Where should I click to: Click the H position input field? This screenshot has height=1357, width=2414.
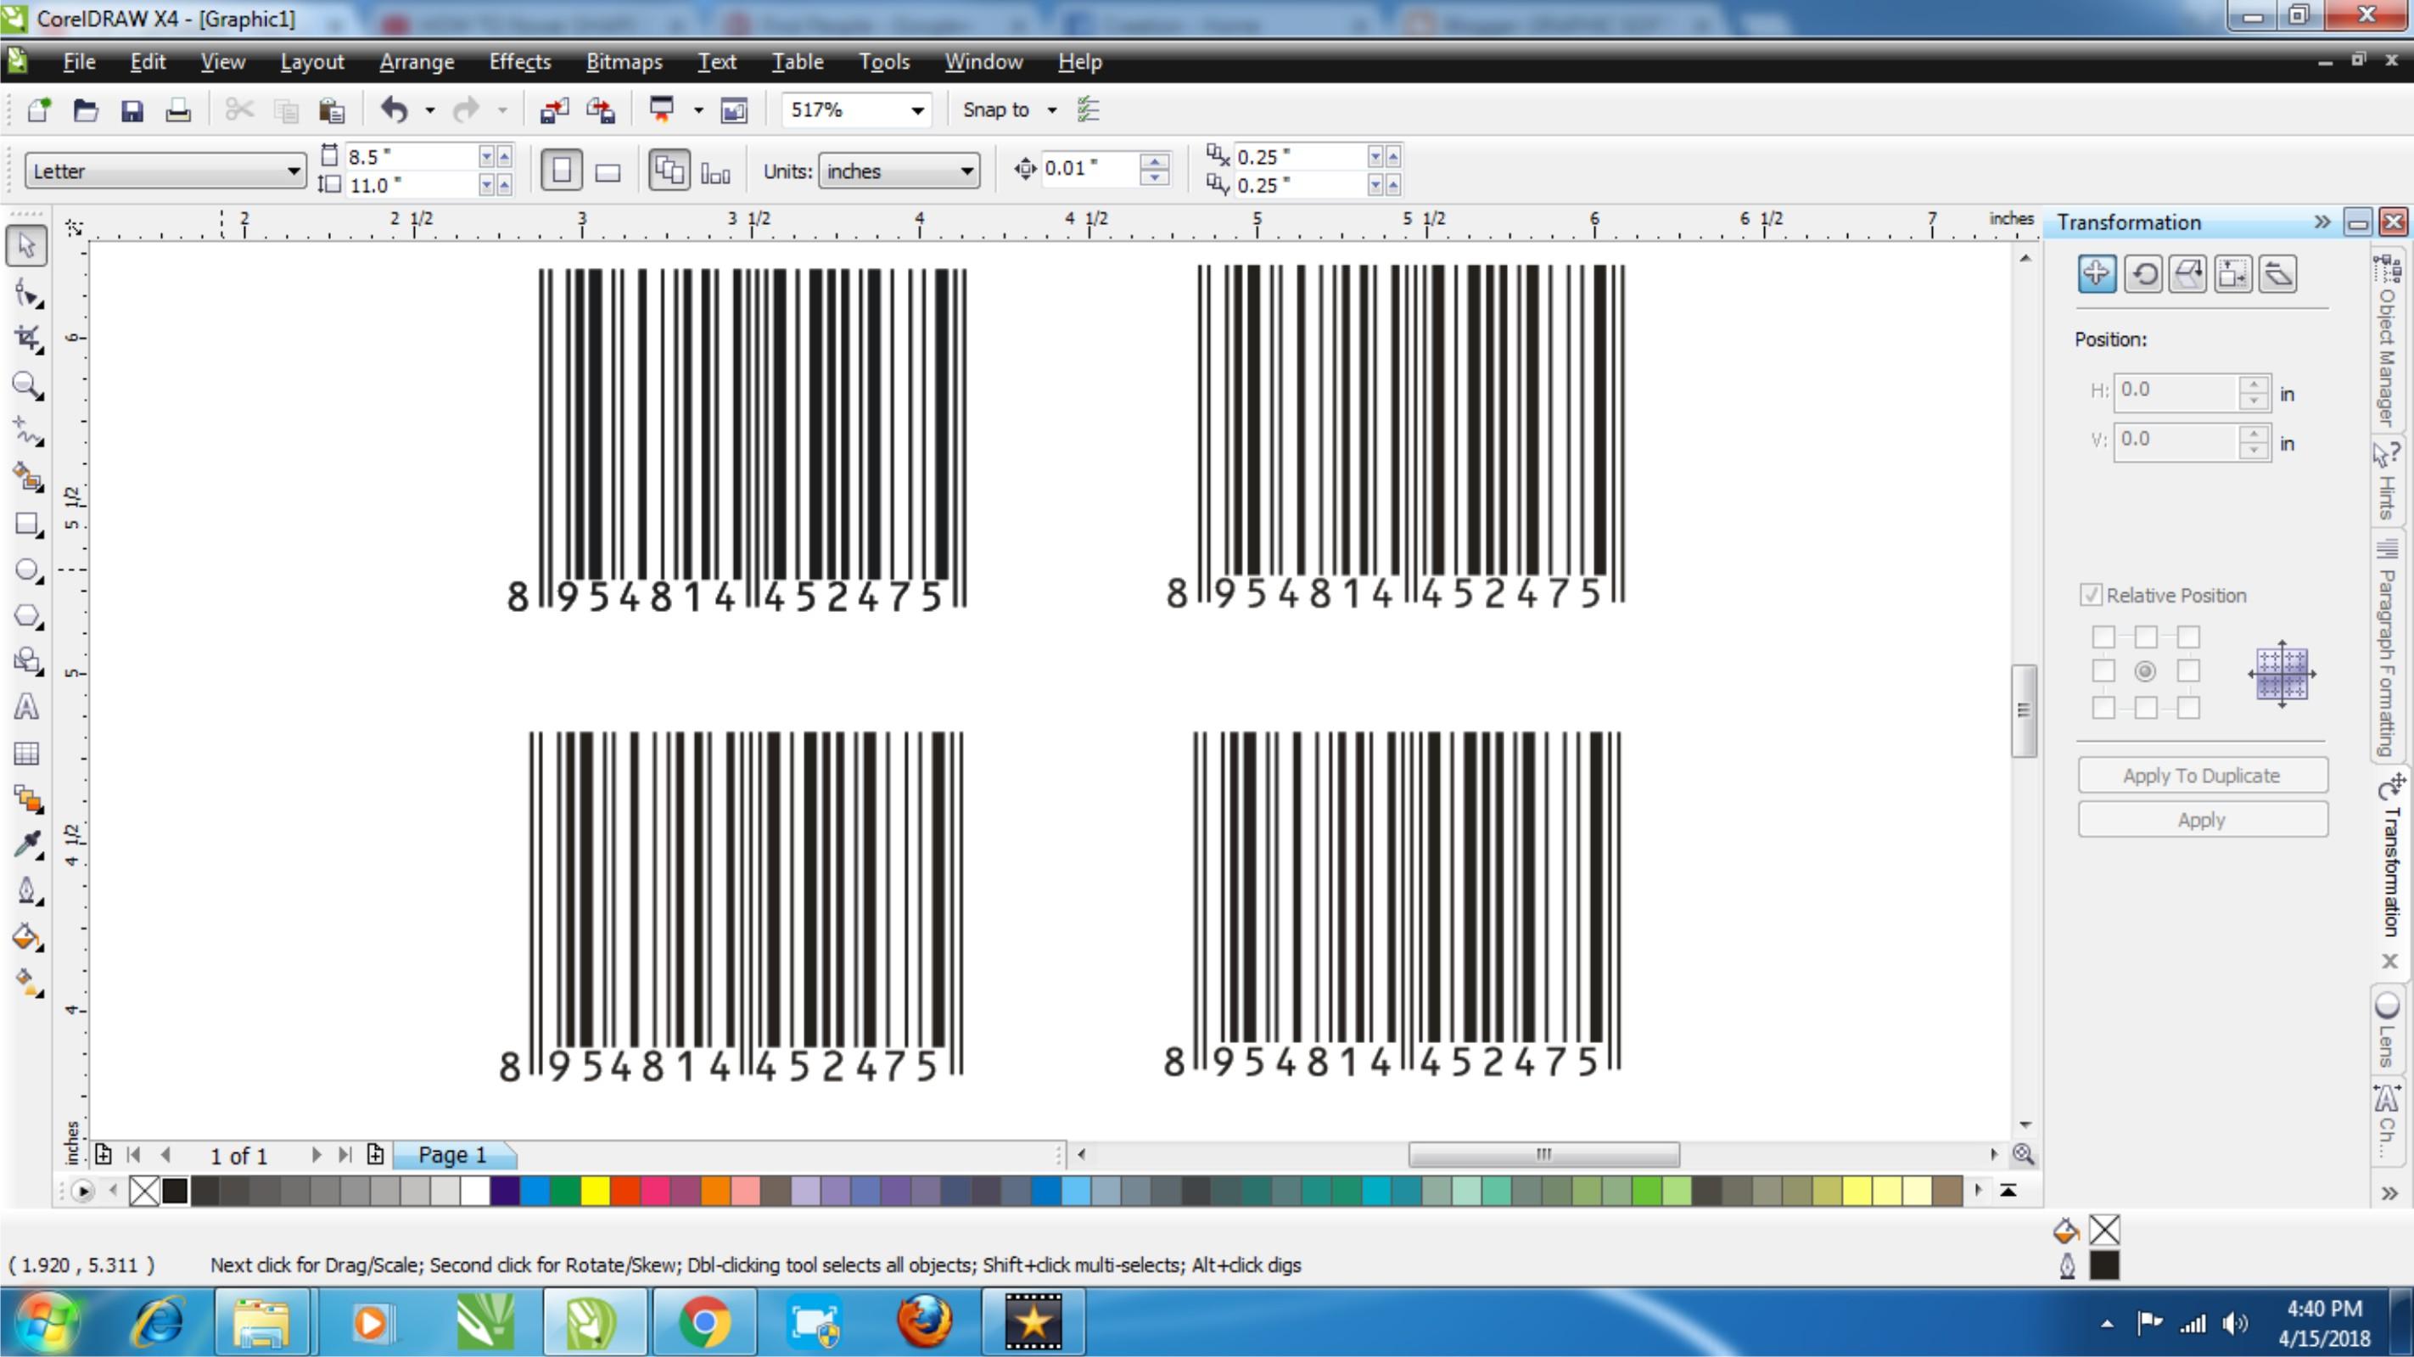coord(2176,388)
